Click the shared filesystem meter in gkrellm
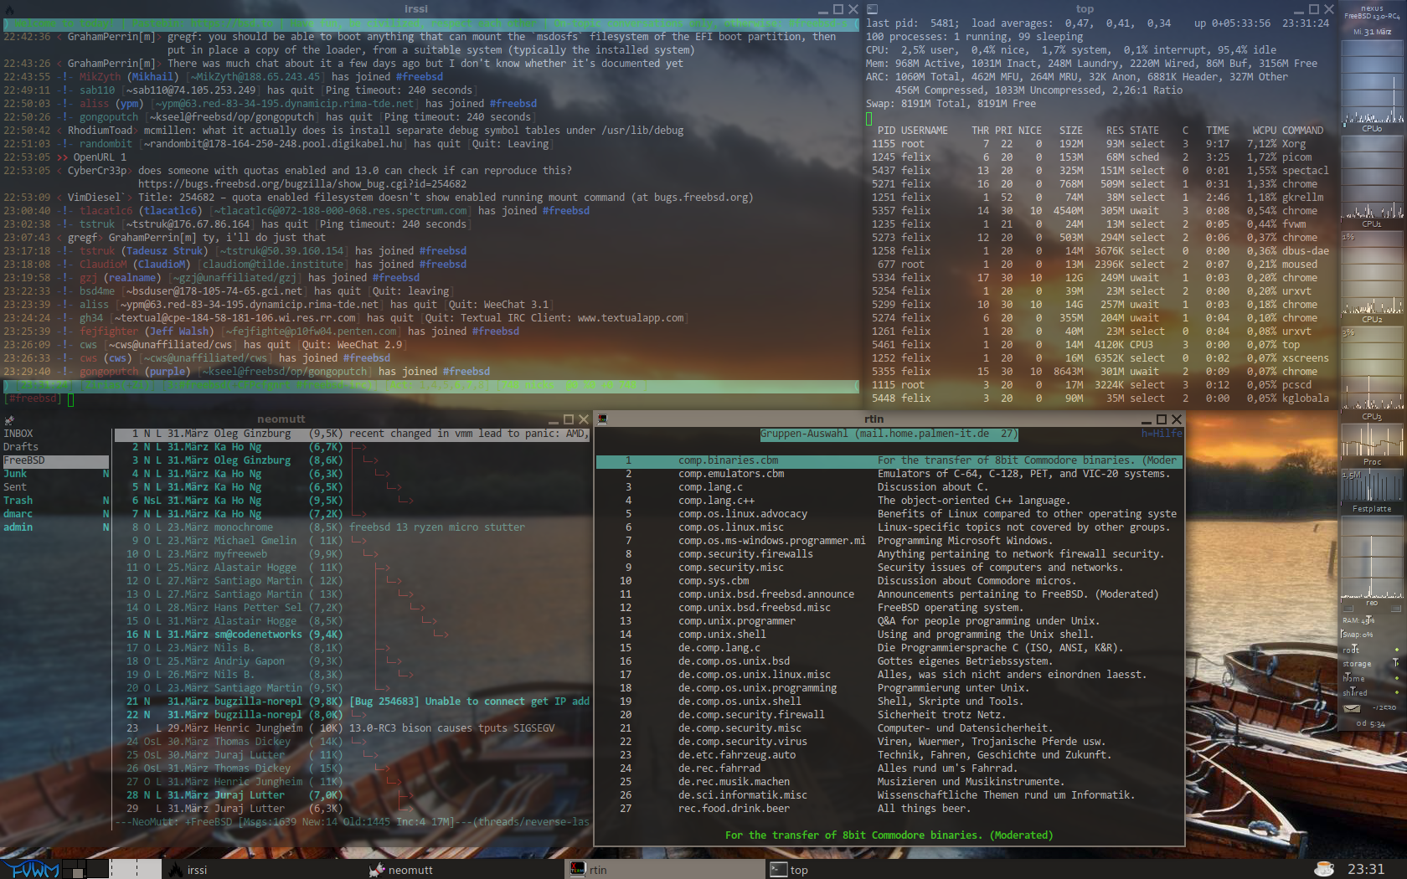The height and width of the screenshot is (879, 1407). pyautogui.click(x=1372, y=692)
